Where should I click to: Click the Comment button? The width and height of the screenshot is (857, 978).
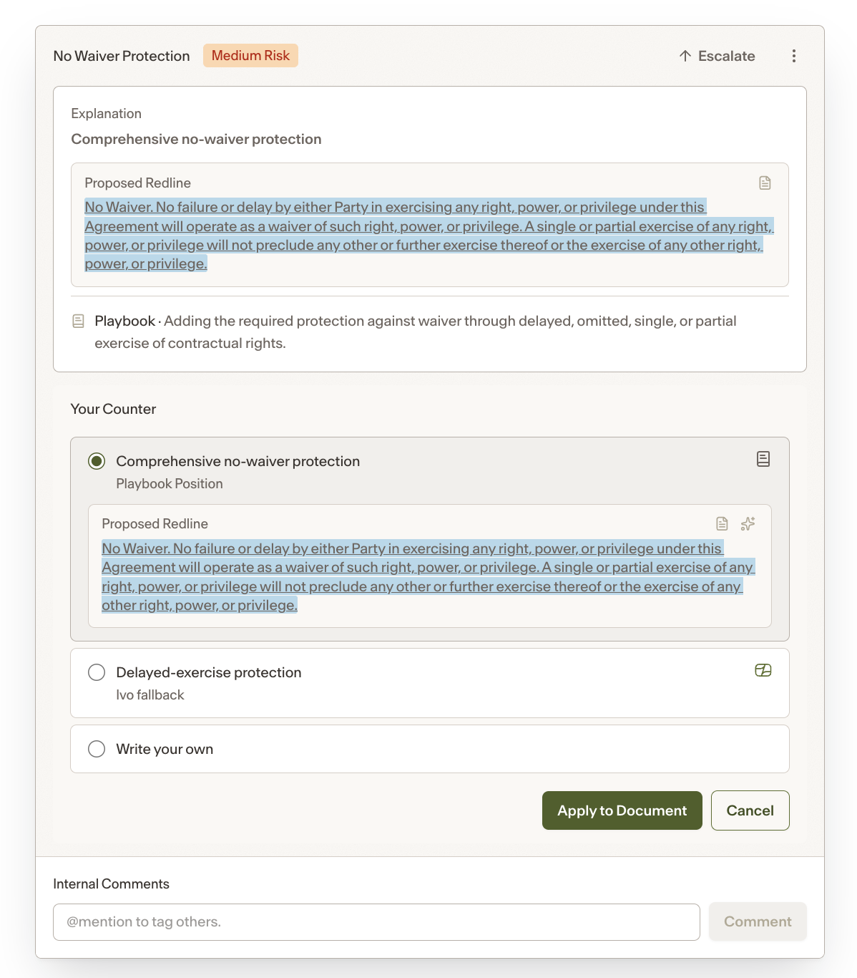[758, 921]
